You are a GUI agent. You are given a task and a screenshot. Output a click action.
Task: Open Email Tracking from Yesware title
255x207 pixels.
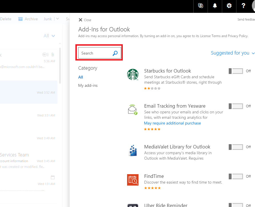pos(175,106)
